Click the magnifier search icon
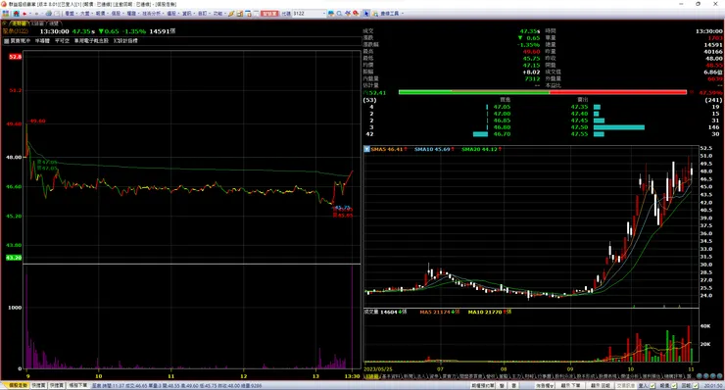 pyautogui.click(x=339, y=14)
